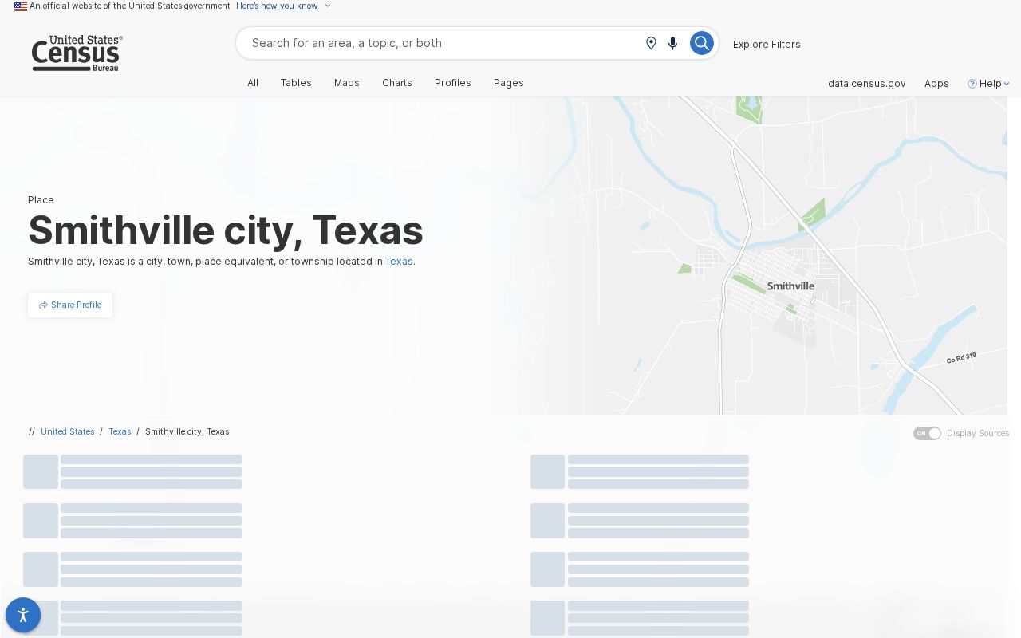This screenshot has height=638, width=1021.
Task: Click the Co Rd 319 map label
Action: [961, 358]
